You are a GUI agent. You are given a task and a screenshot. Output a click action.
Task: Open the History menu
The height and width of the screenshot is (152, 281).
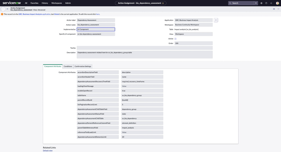[45, 3]
